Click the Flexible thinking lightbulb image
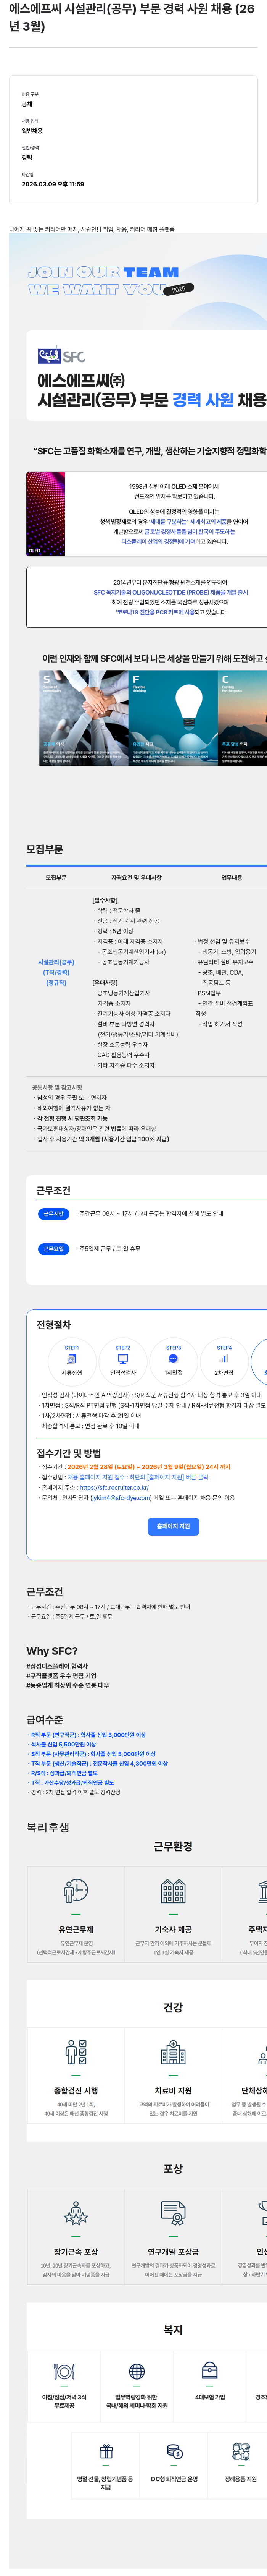The width and height of the screenshot is (267, 2576). (x=173, y=718)
